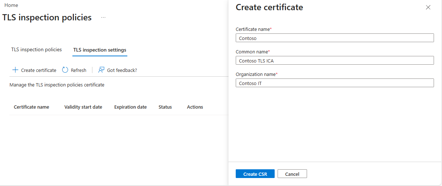Open the ellipsis menu beside page title
This screenshot has width=442, height=186.
point(103,17)
